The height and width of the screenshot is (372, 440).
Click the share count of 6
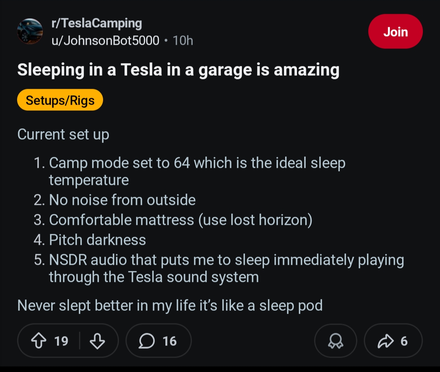(x=404, y=341)
